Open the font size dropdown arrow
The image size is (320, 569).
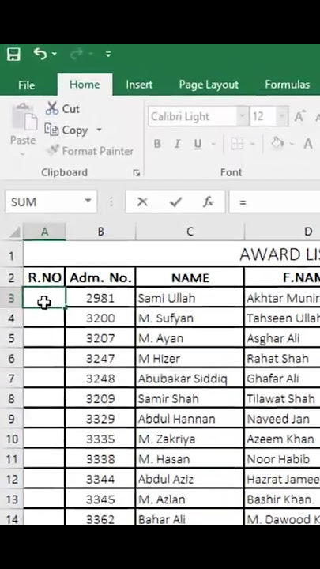click(x=282, y=116)
